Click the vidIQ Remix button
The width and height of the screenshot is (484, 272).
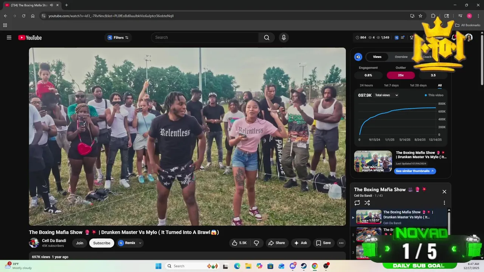pos(127,243)
